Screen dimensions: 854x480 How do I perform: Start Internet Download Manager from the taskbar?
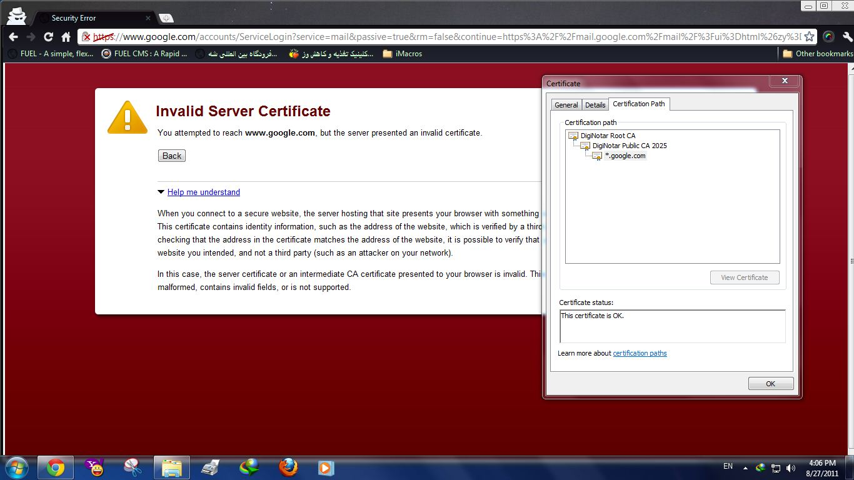pyautogui.click(x=249, y=467)
